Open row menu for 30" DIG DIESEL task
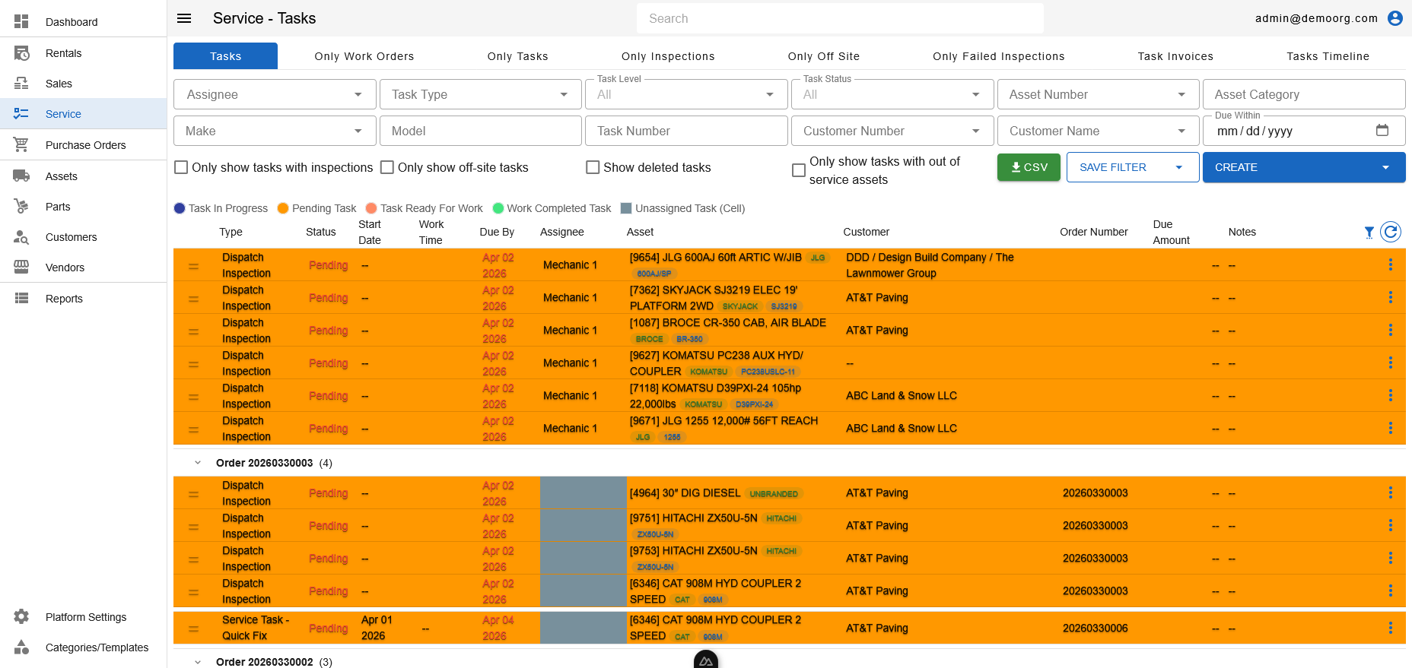This screenshot has height=668, width=1412. 1391,492
